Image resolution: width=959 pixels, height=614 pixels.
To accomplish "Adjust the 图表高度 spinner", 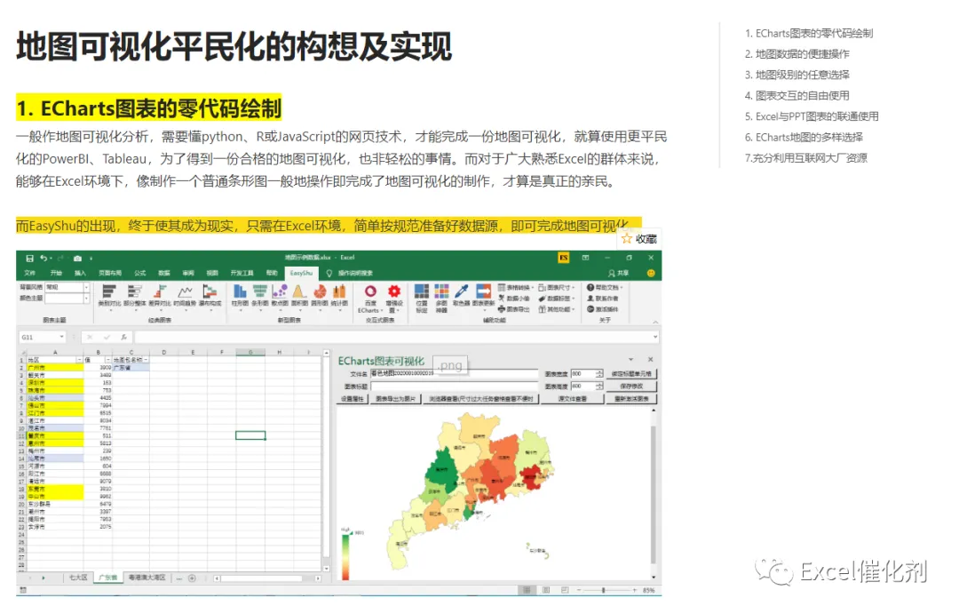I will click(x=598, y=387).
